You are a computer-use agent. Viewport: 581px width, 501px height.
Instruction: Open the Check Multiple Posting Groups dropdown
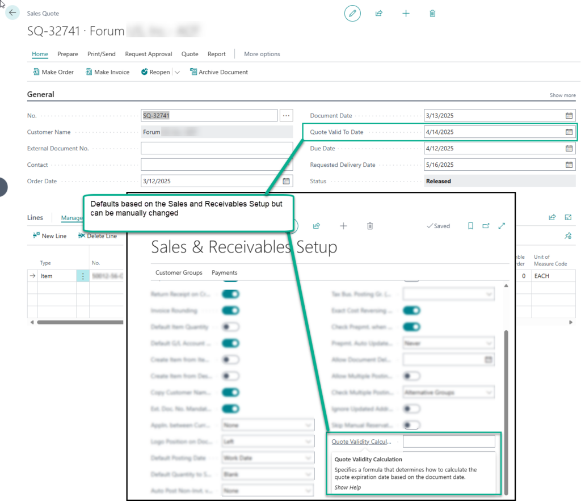449,392
